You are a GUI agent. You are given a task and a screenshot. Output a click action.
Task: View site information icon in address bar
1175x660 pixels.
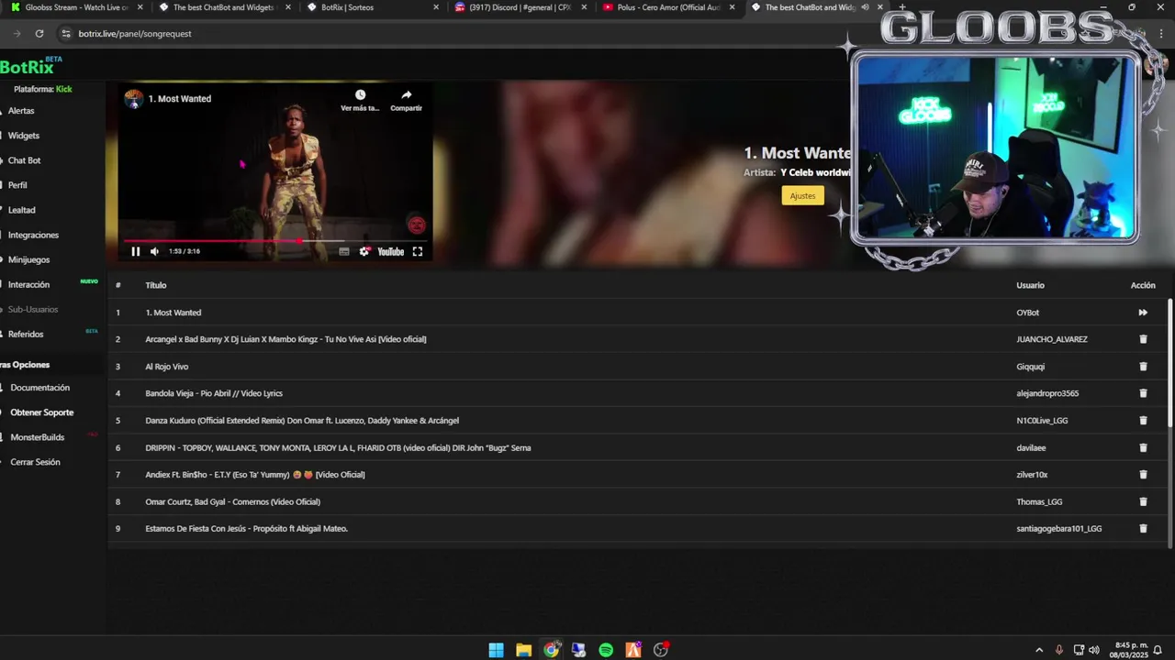[65, 34]
